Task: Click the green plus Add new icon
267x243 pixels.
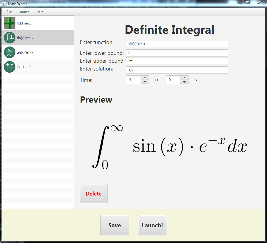Action: (x=10, y=23)
